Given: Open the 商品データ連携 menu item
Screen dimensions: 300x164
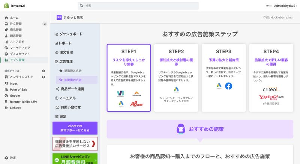Looking at the screenshot, I should point(70,89).
